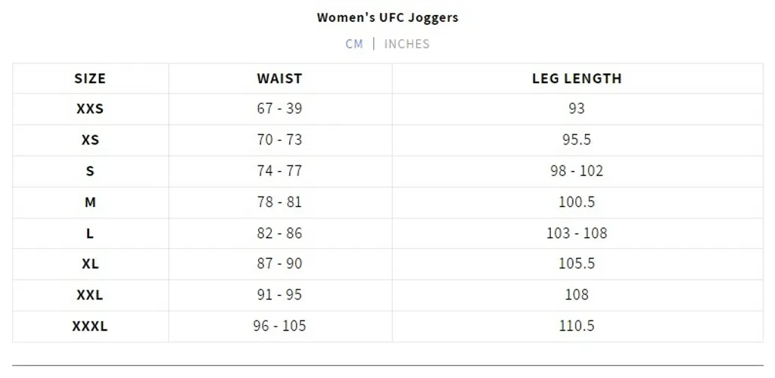The image size is (775, 378).
Task: Click the Women's UFC Joggers title
Action: [387, 17]
